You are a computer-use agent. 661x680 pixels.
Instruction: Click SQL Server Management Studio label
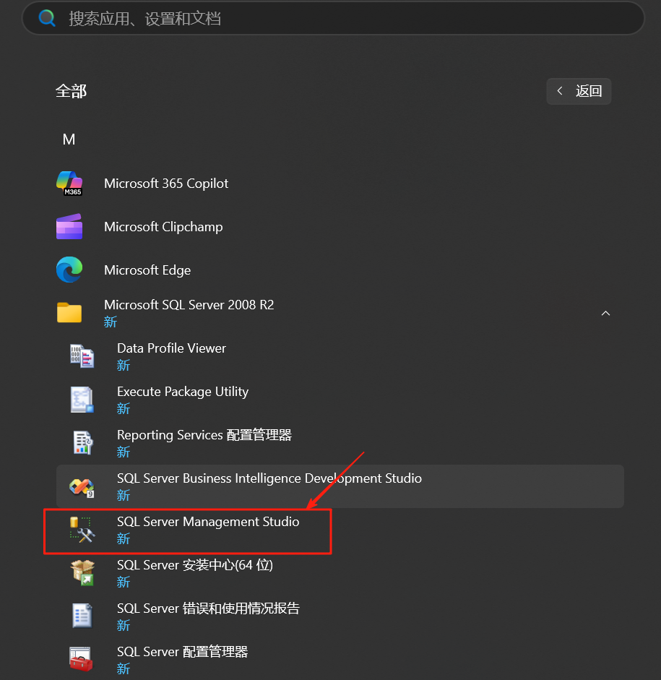click(x=208, y=522)
